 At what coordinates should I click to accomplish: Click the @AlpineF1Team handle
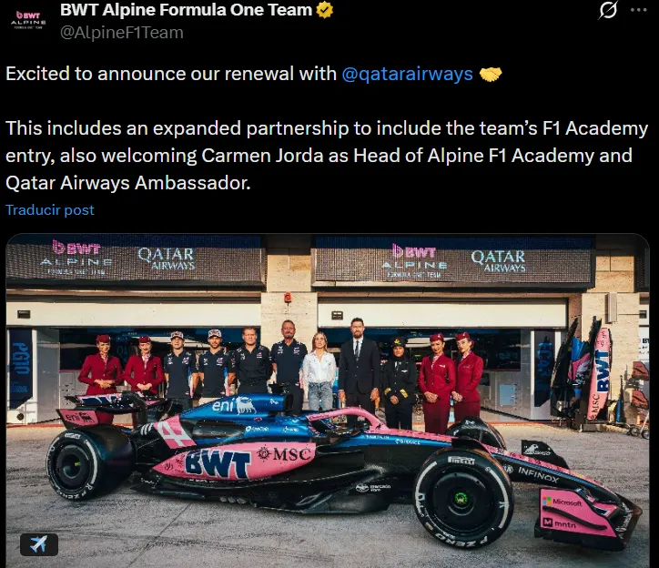(x=122, y=33)
